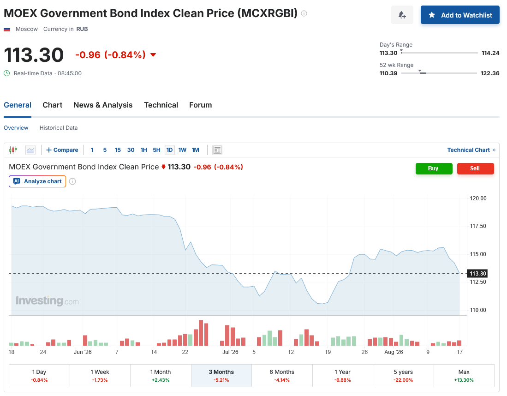Image resolution: width=507 pixels, height=396 pixels.
Task: Click the 120.00 price axis label
Action: 478,198
